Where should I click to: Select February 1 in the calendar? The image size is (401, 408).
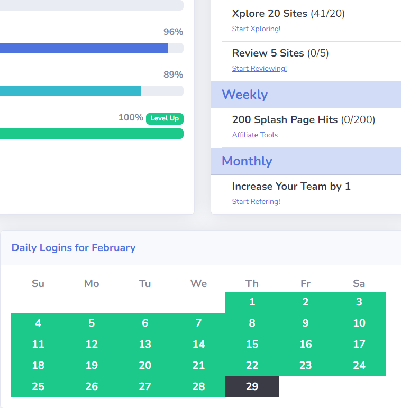click(x=252, y=302)
